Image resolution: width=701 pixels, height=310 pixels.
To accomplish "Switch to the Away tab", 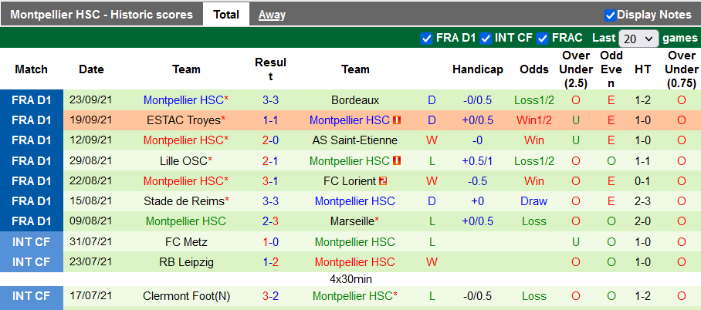I will click(272, 15).
